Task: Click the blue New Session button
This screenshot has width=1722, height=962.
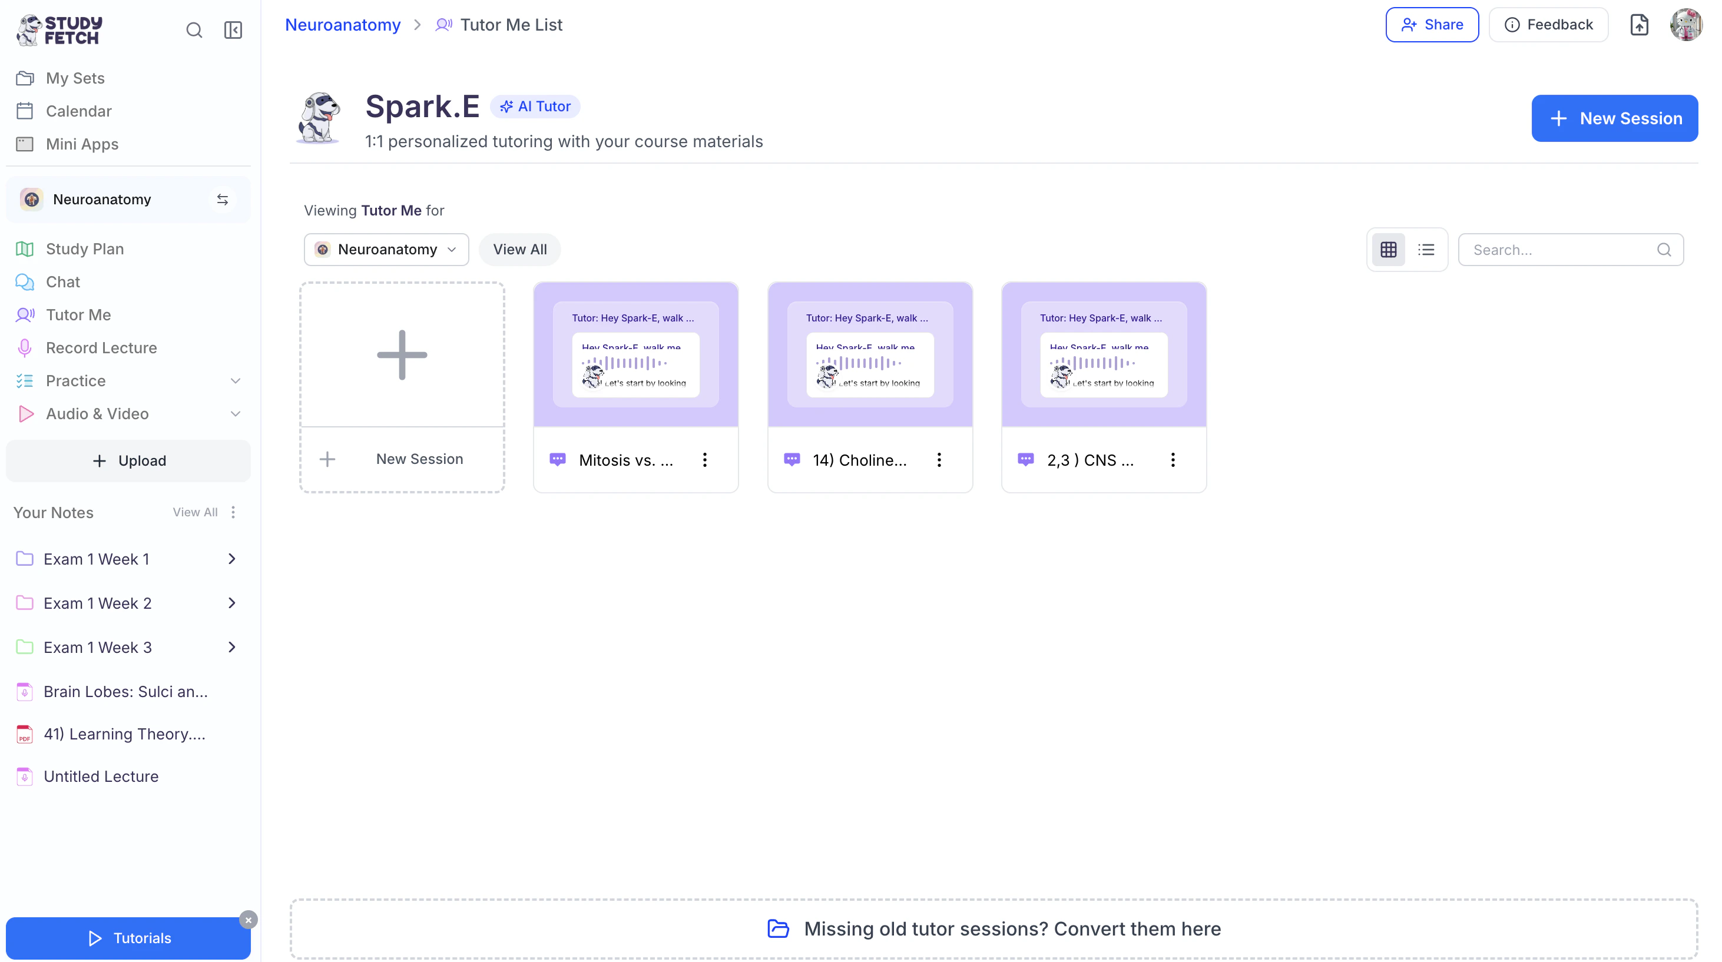Action: click(x=1614, y=118)
